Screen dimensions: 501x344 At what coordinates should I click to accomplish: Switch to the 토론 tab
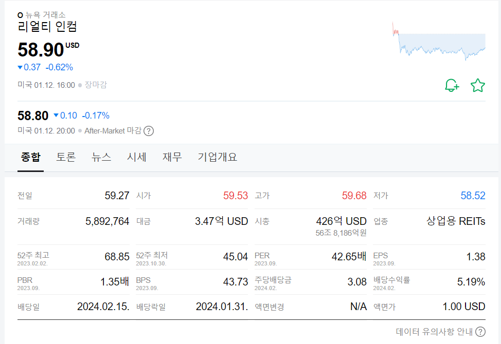[66, 157]
